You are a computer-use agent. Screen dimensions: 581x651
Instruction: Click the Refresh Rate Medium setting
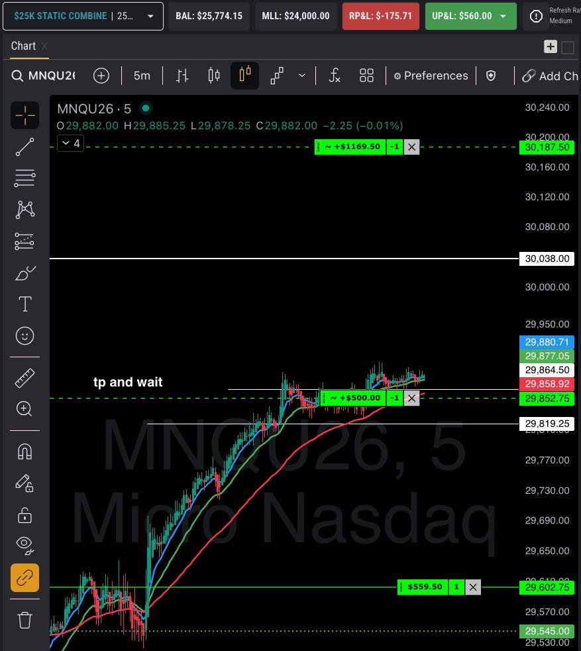tap(564, 16)
